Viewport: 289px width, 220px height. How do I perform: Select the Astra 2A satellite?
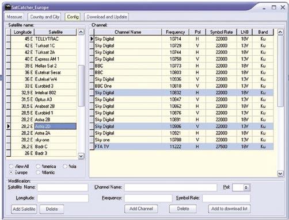pos(44,133)
